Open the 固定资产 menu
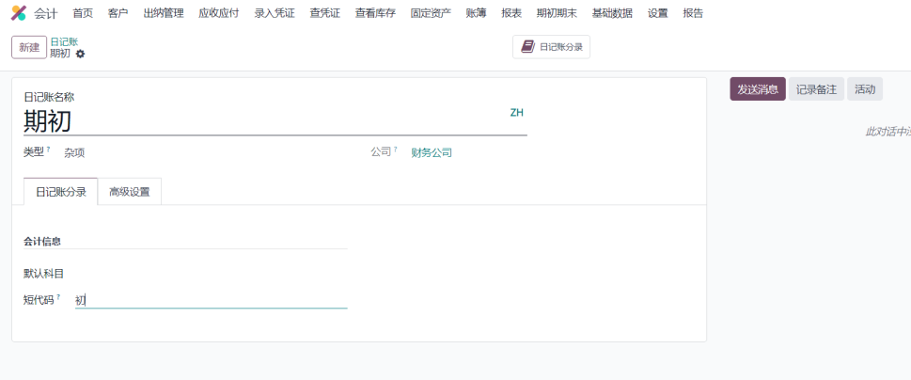 point(431,13)
